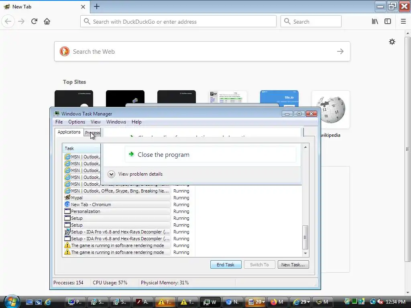The image size is (411, 308).
Task: Click task list scroll down arrow
Action: pos(305,253)
